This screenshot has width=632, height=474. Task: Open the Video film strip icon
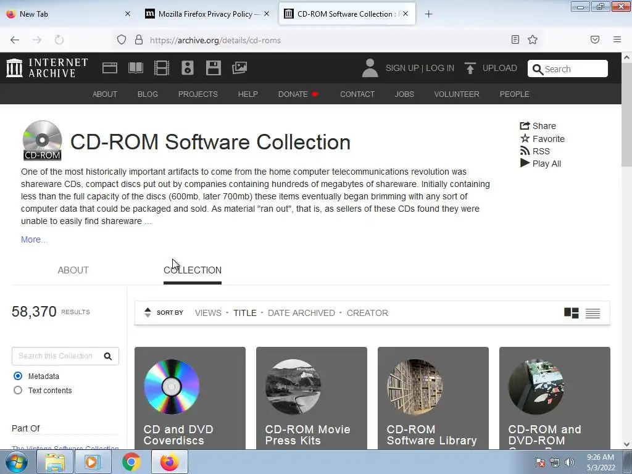coord(162,68)
